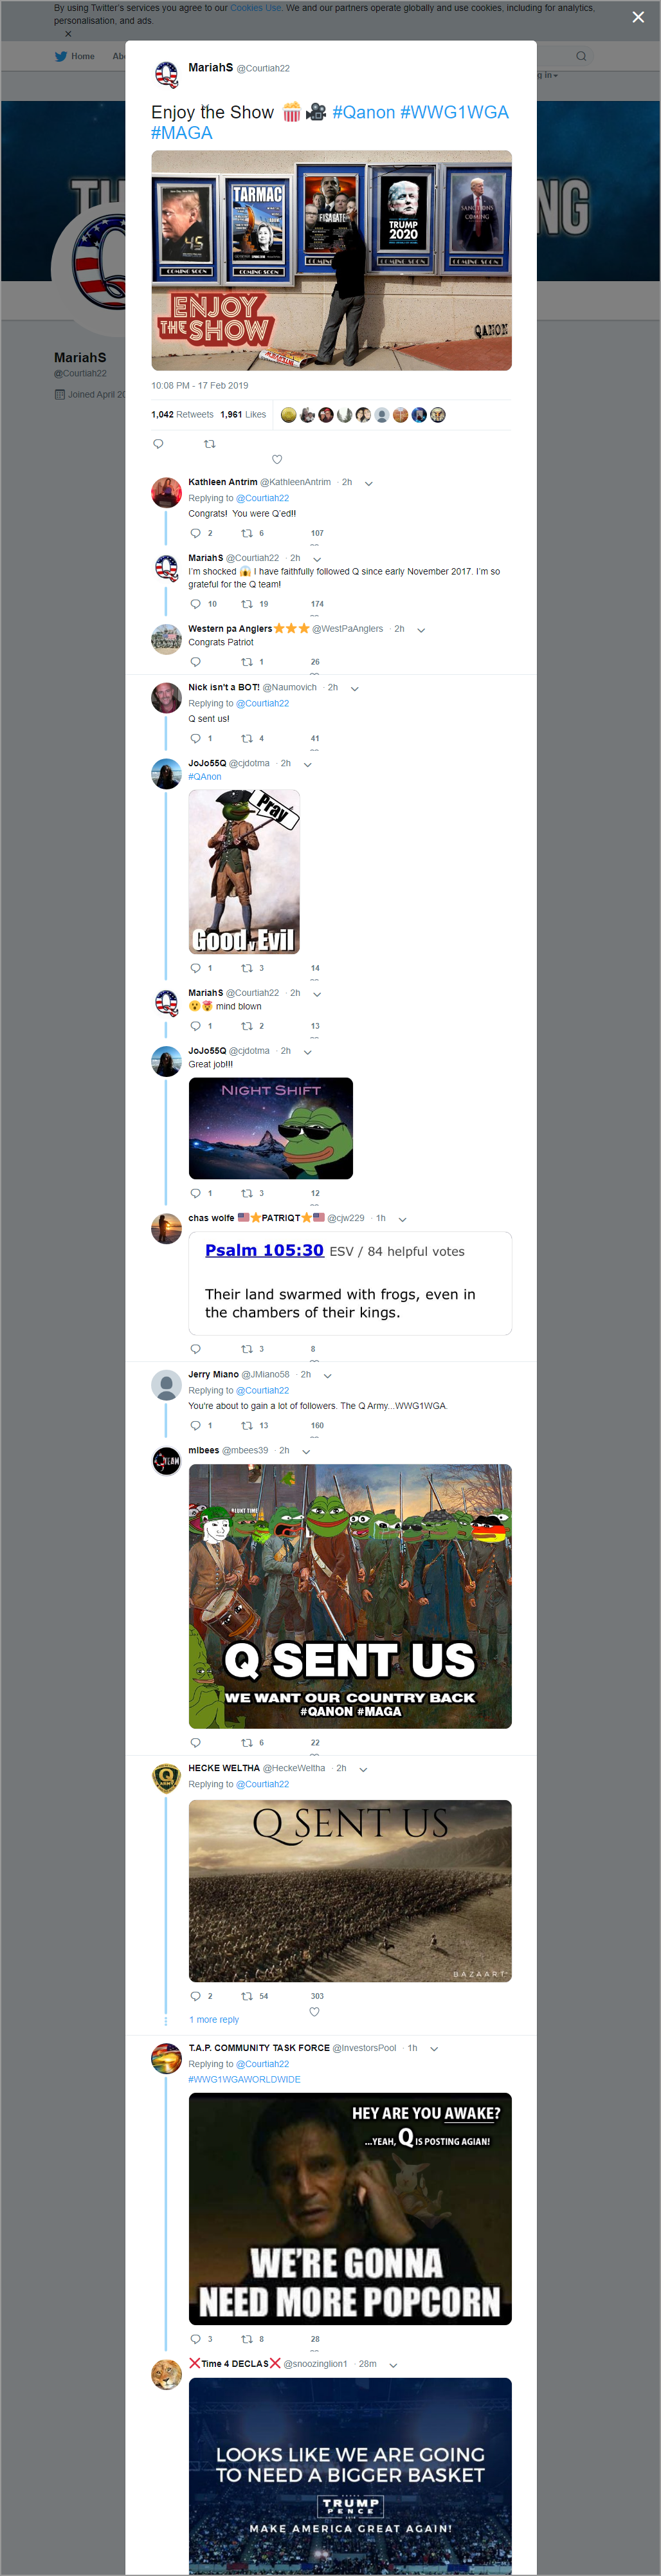Retweet the main Enjoy the Show tweet
The image size is (661, 2576).
(209, 443)
